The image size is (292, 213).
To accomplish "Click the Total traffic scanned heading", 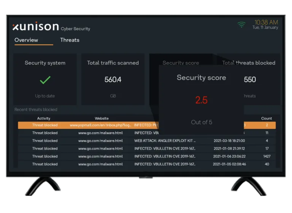I will pos(113,63).
